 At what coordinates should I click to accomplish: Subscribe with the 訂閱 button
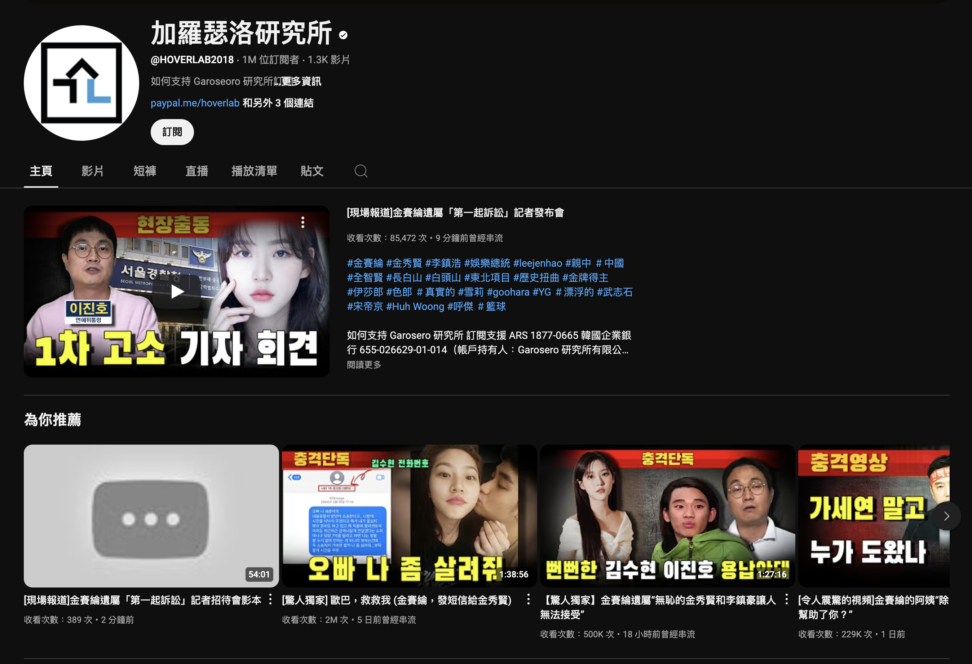click(x=172, y=132)
